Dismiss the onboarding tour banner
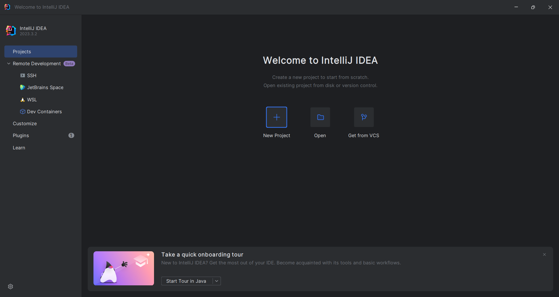The width and height of the screenshot is (559, 297). pyautogui.click(x=544, y=254)
